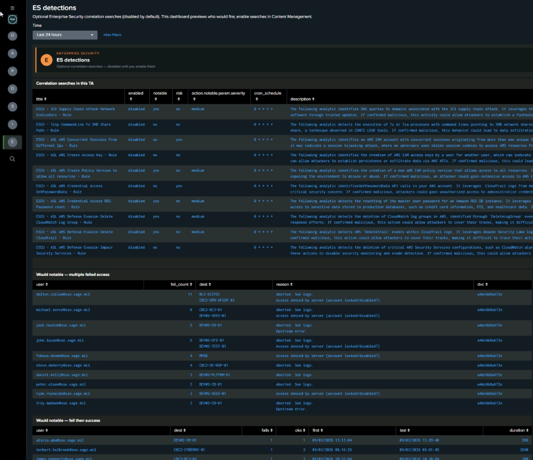
Task: Open the Last 24 hours time dropdown
Action: [65, 35]
